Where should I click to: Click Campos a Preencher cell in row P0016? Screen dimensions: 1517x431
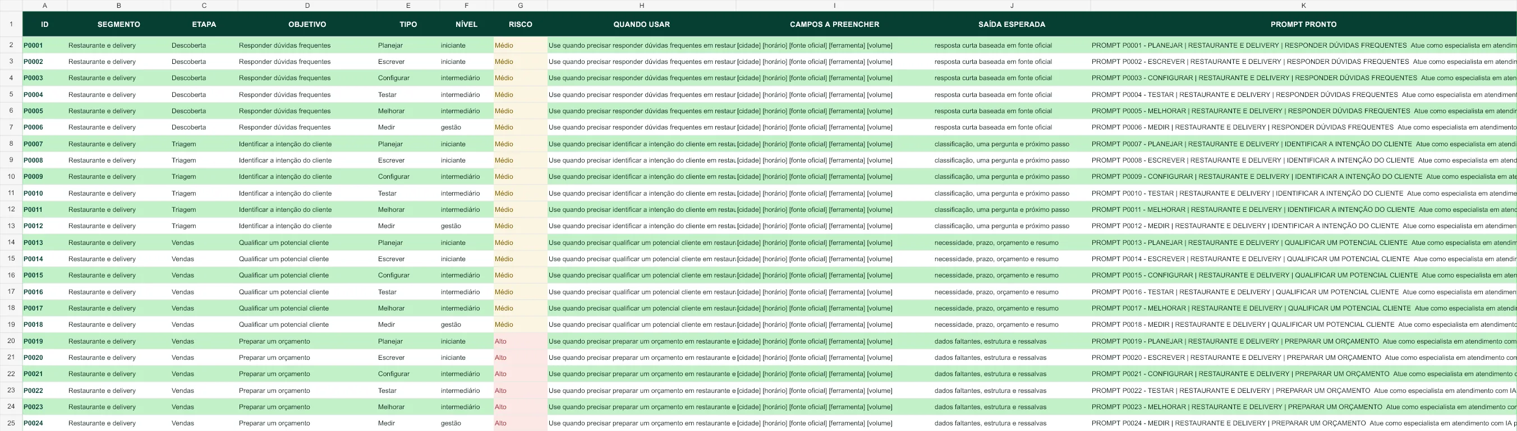(x=834, y=291)
